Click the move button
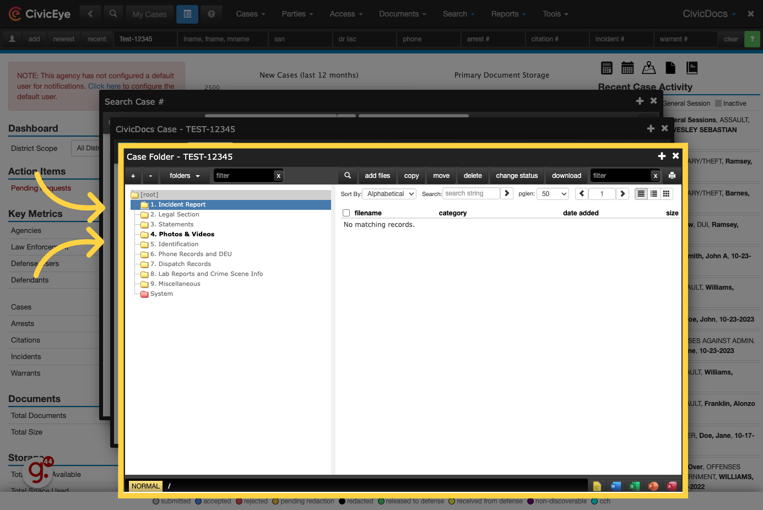763x510 pixels. 441,176
